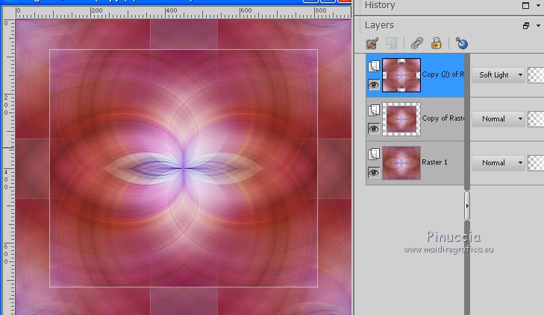Click transparency swatch of Raster 1 row
The height and width of the screenshot is (315, 544).
(536, 163)
